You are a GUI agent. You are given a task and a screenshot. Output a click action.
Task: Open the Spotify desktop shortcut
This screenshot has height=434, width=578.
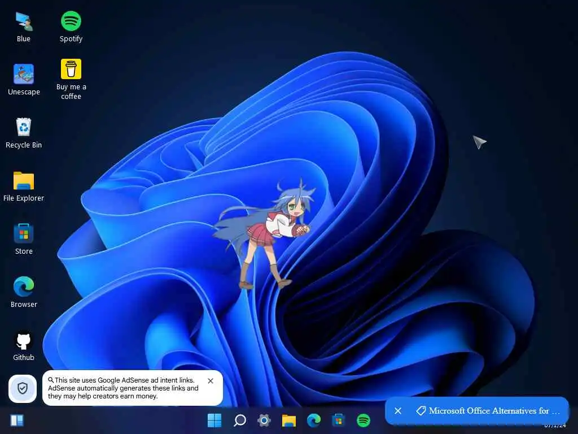click(71, 27)
